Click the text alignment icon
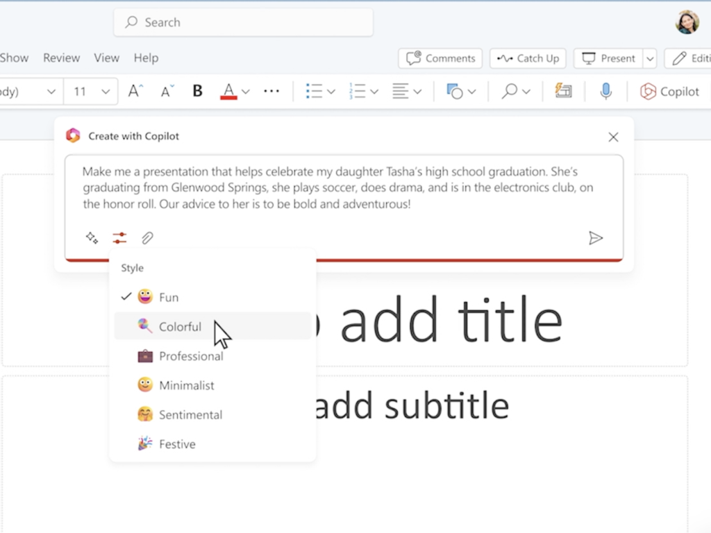The image size is (711, 533). 401,91
